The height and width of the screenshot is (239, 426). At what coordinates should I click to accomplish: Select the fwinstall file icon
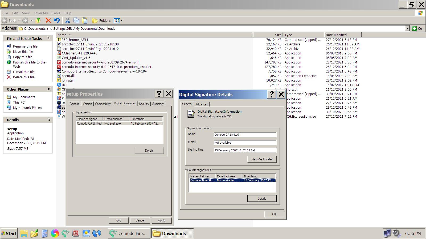tap(59, 80)
